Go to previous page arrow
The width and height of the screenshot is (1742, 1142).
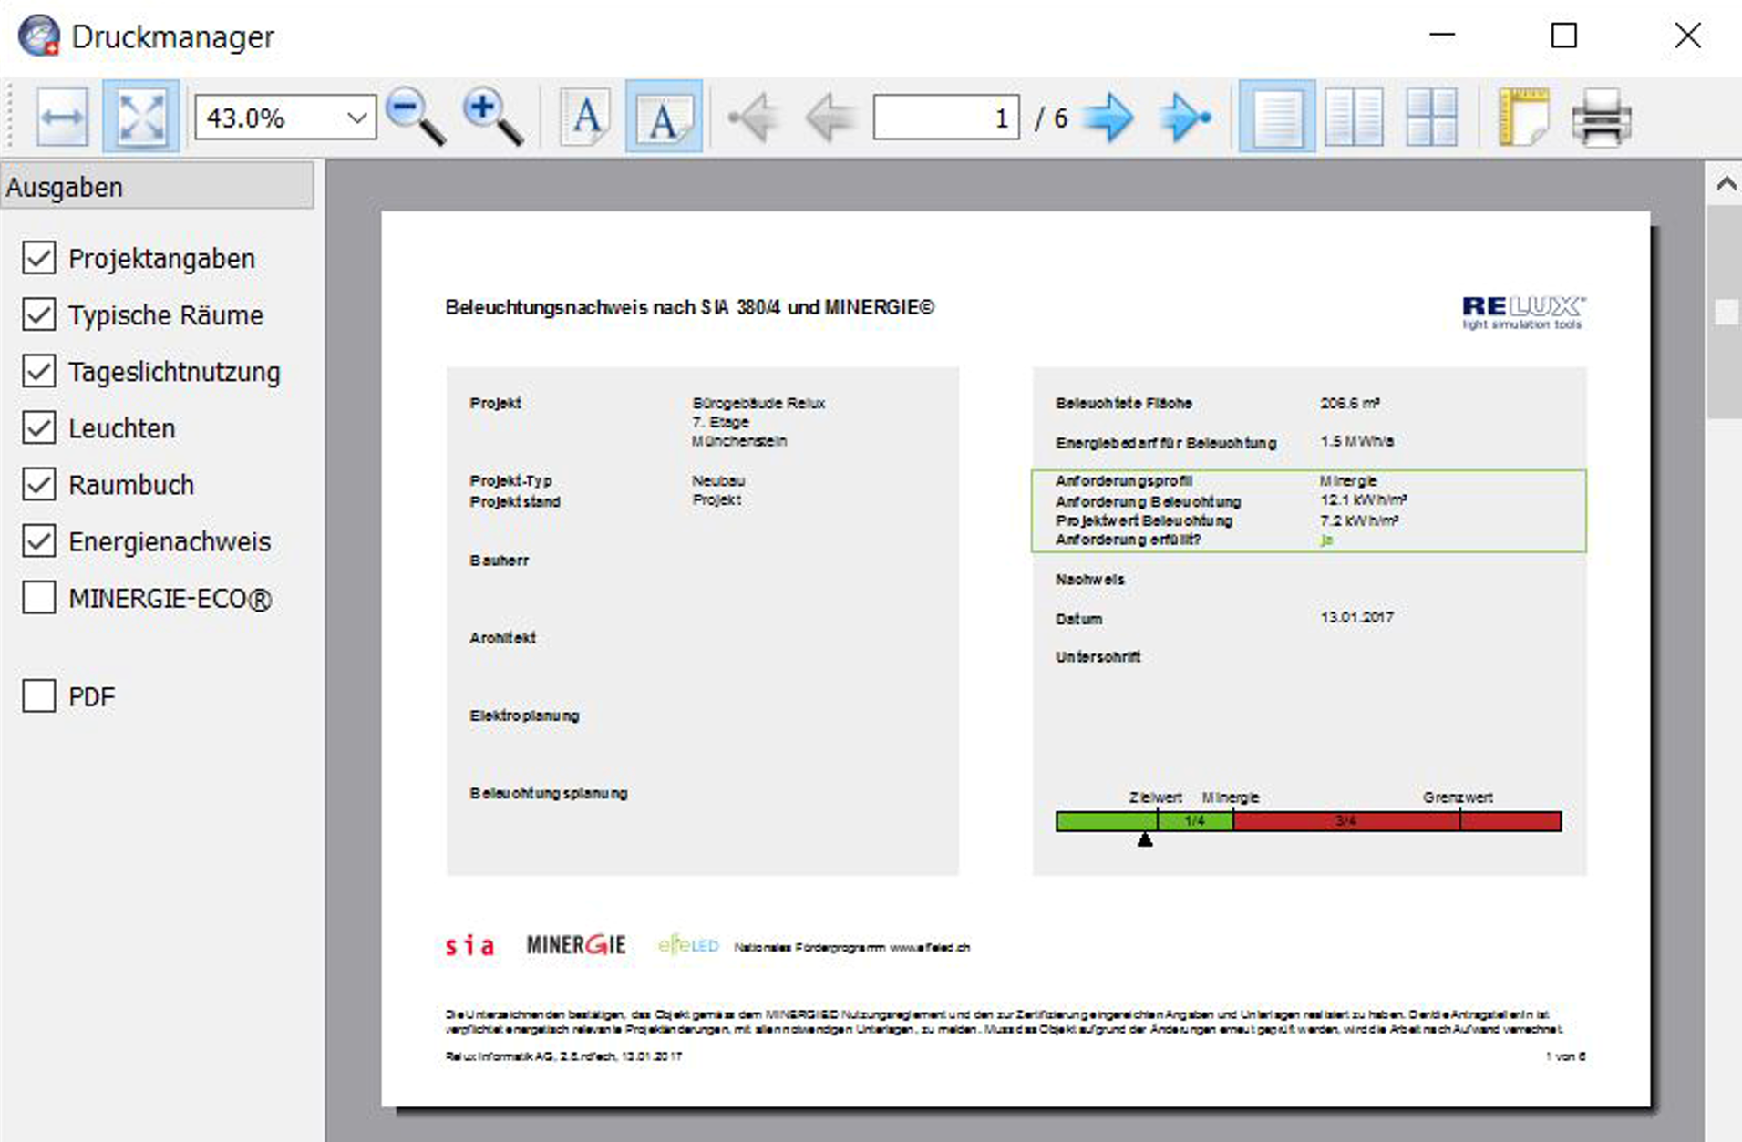click(x=829, y=118)
